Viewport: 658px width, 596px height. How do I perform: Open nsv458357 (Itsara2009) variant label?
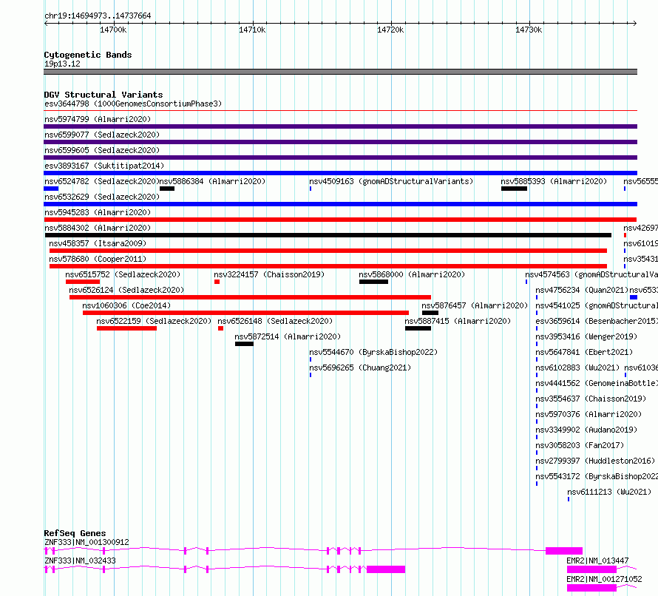pos(98,243)
